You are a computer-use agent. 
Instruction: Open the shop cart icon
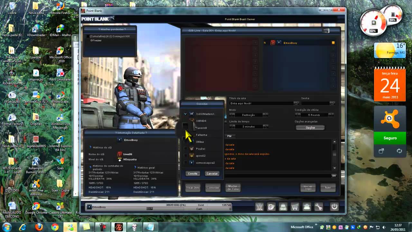pyautogui.click(x=295, y=207)
